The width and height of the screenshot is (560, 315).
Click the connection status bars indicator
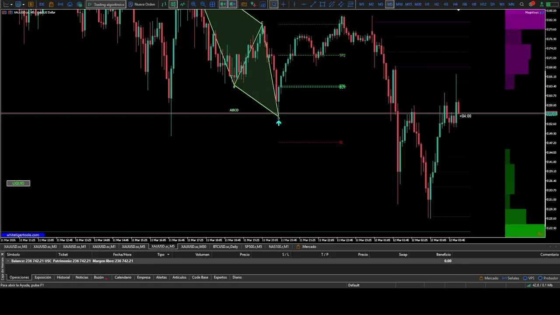528,285
